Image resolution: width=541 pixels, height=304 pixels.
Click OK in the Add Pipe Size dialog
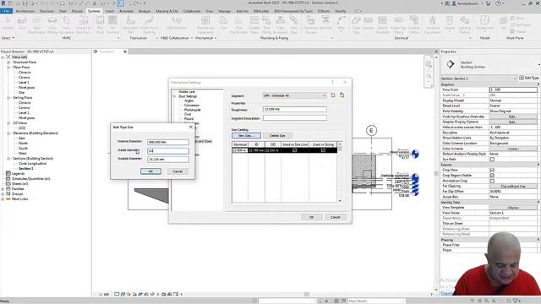click(150, 171)
